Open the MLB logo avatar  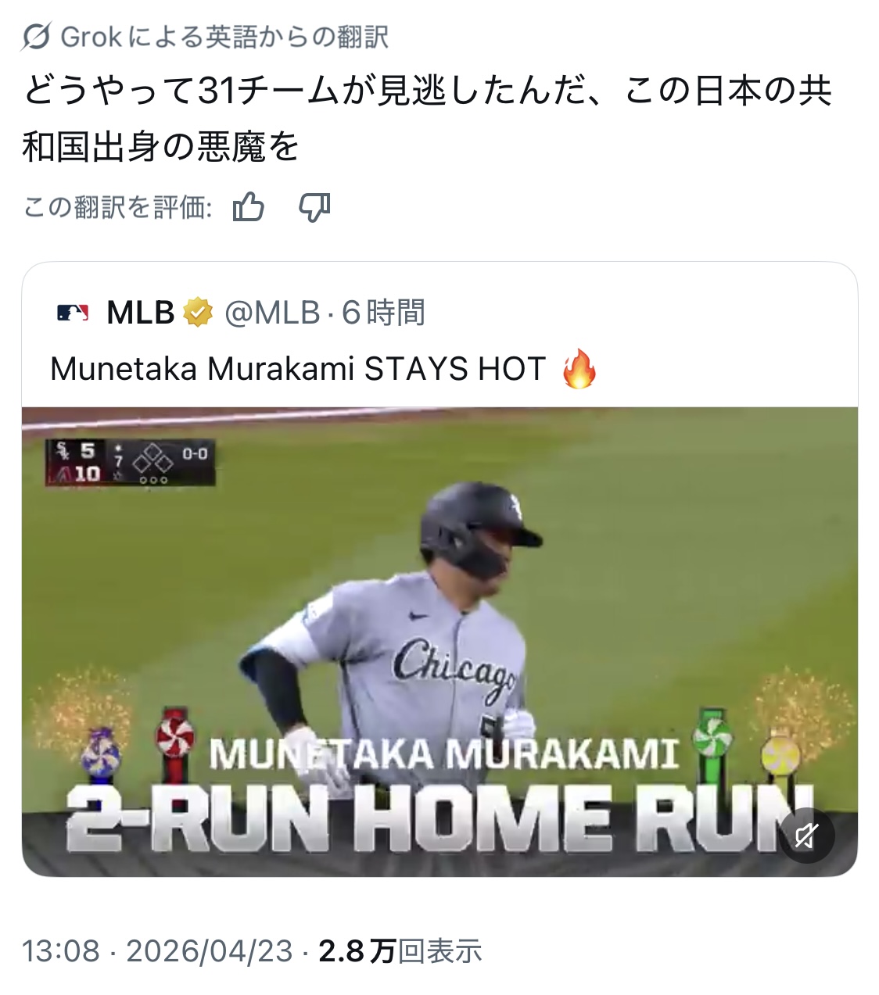coord(73,313)
